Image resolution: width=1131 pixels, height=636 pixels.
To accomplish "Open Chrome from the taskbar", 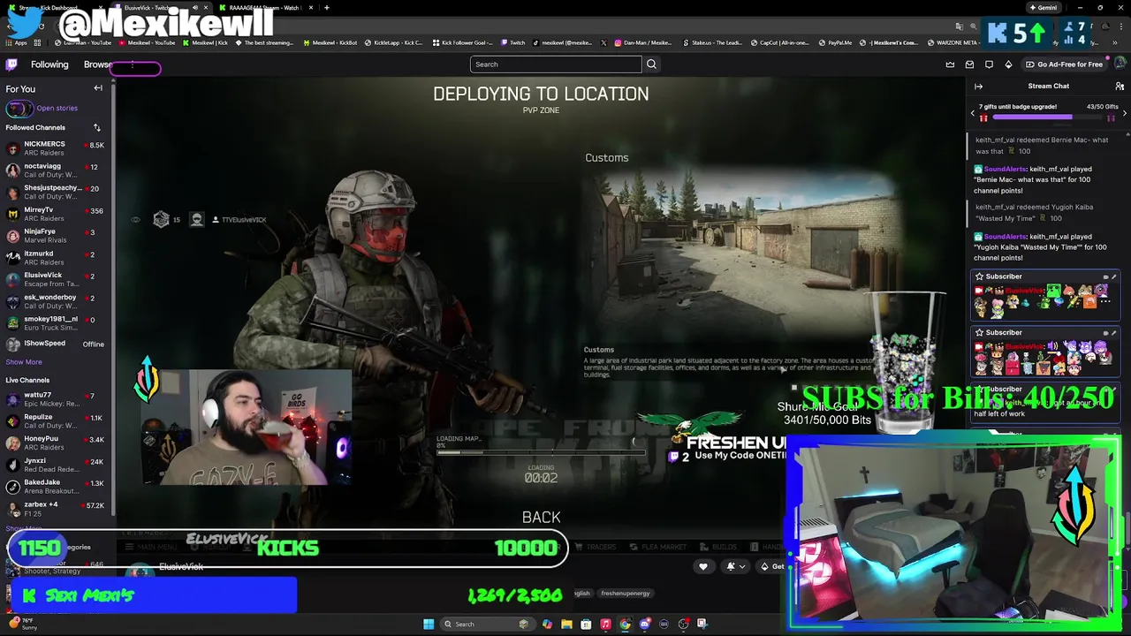I will pos(625,625).
